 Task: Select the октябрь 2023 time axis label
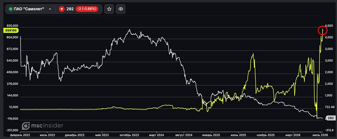[x=129, y=135]
